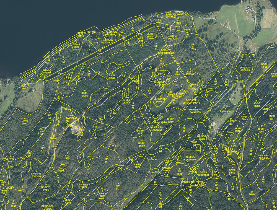The height and width of the screenshot is (210, 277).
Task: Click the BI 69 compartment label
Action: coord(59,98)
